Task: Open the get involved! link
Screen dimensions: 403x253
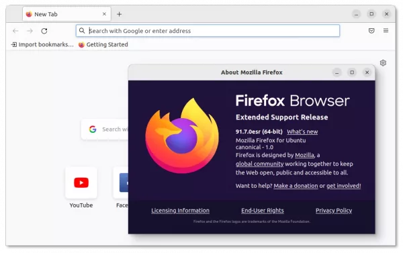Action: (x=344, y=186)
